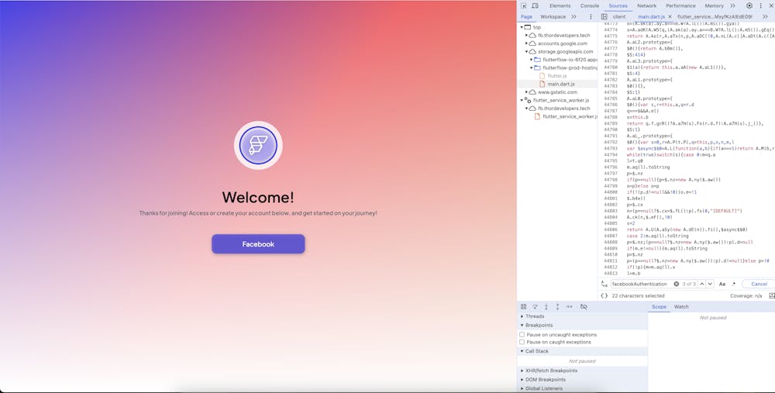This screenshot has width=775, height=393.
Task: Toggle regular expression search option
Action: pos(734,284)
